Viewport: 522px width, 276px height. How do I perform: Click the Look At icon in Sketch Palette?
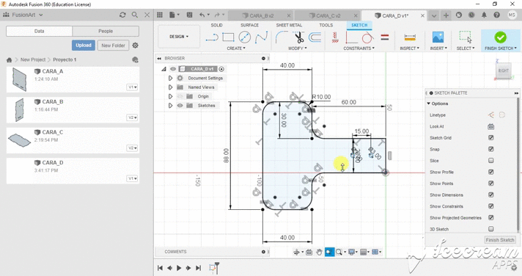pos(491,127)
